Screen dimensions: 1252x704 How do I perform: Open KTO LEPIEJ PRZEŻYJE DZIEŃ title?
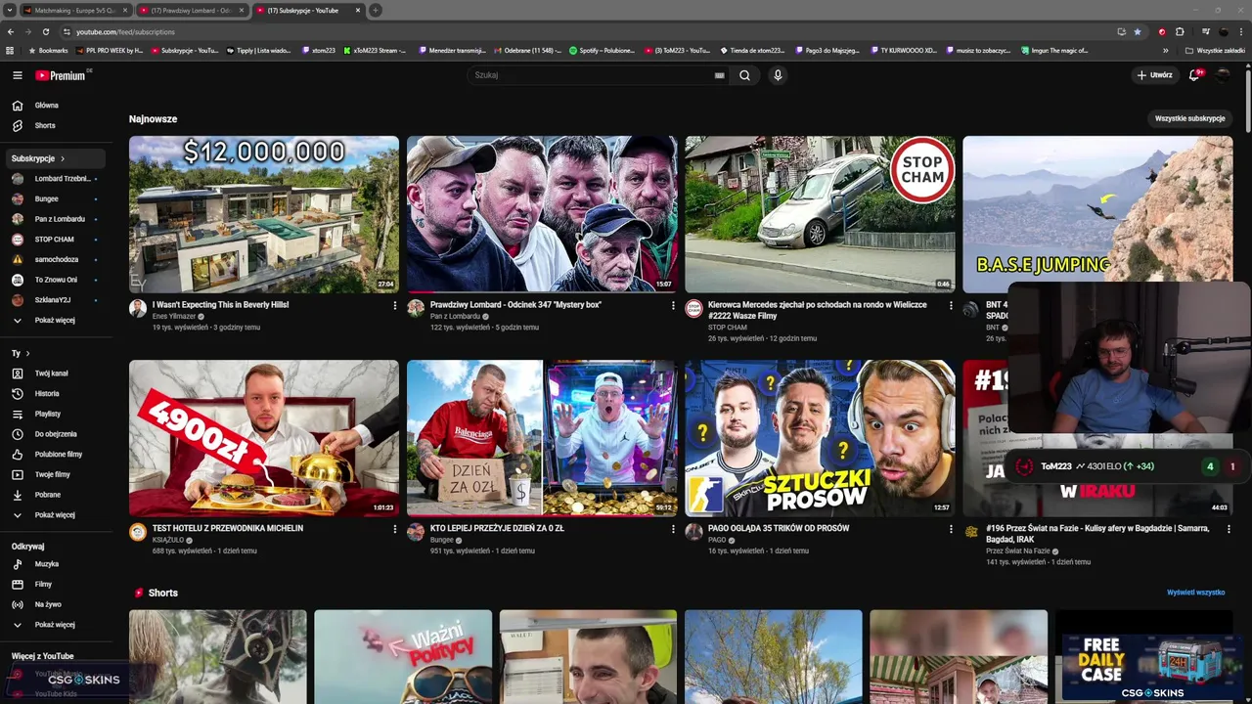tap(497, 528)
